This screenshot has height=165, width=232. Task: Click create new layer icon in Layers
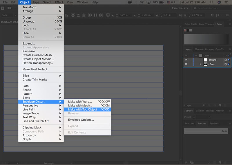pyautogui.click(x=220, y=105)
